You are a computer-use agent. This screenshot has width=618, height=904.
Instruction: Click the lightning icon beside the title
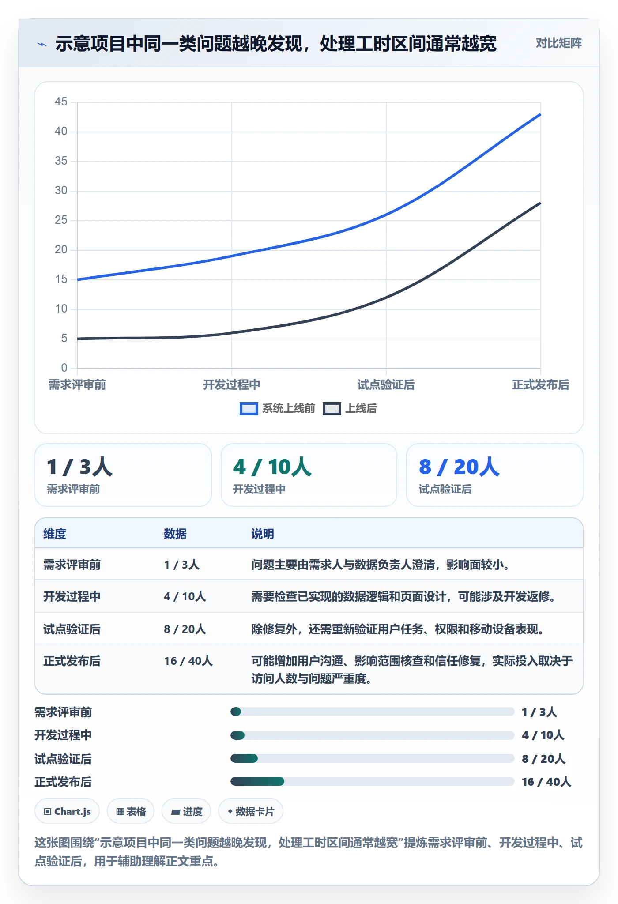tap(41, 44)
